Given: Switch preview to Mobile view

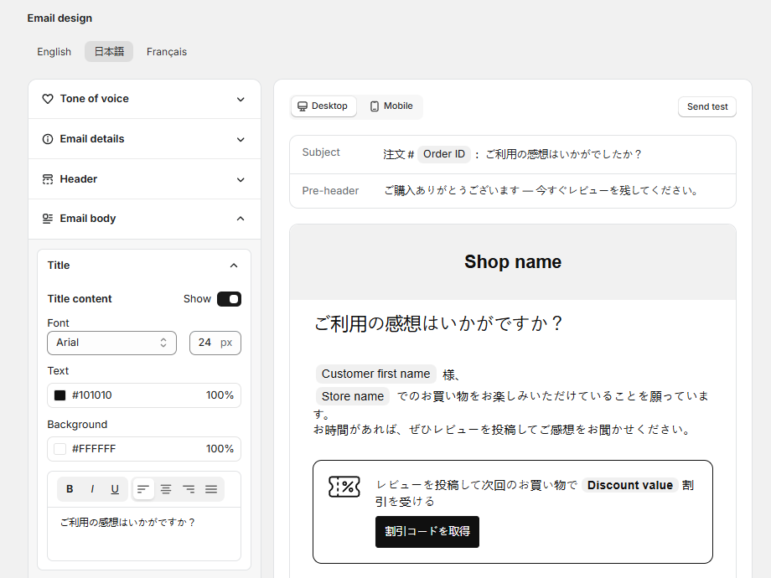Looking at the screenshot, I should [391, 106].
